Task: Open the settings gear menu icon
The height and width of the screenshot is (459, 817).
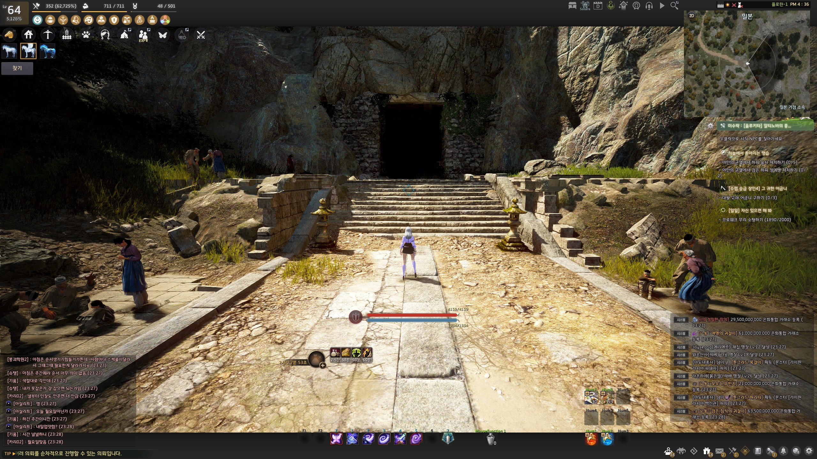Action: [x=809, y=451]
